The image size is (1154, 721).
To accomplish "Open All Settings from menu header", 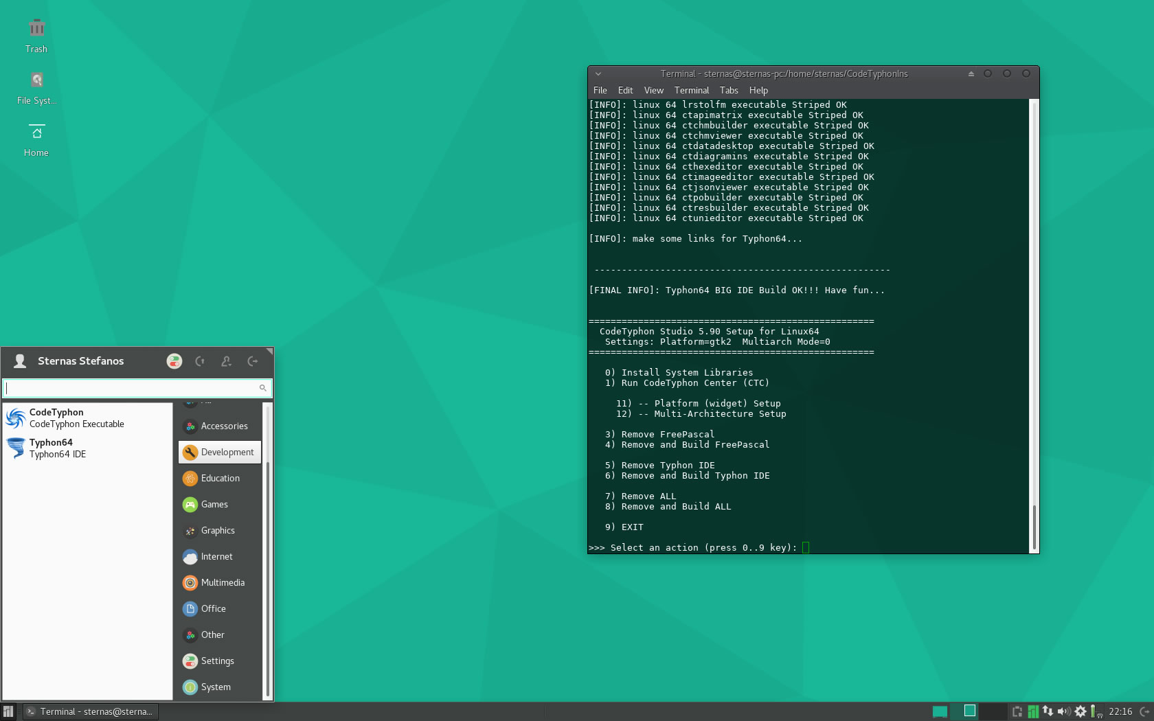I will [174, 361].
